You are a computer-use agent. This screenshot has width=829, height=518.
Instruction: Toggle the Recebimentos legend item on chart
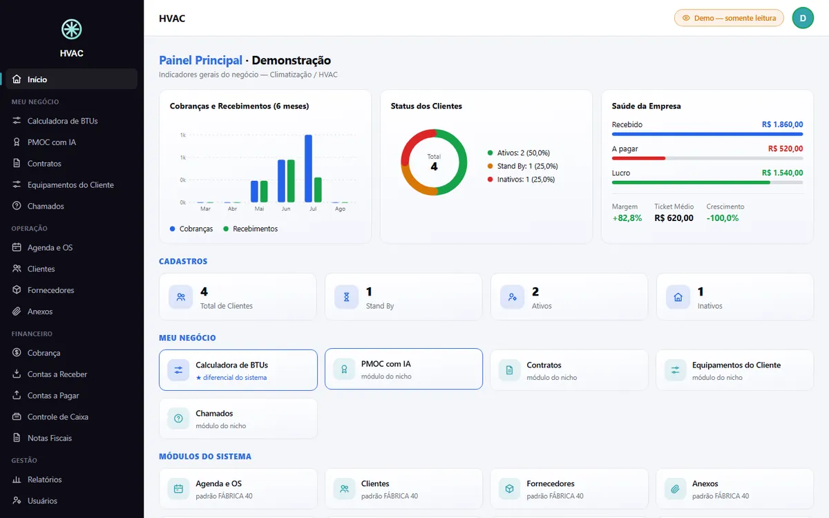[x=250, y=229]
